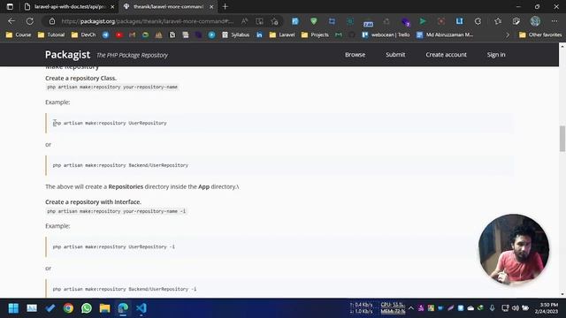Open the OneDrive cloud tray icon
The image size is (566, 318).
470,308
